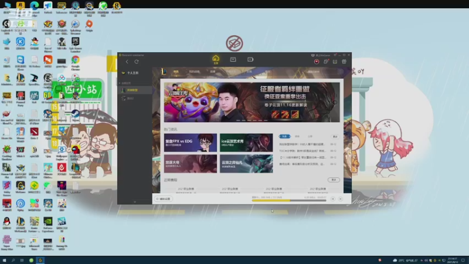
Task: Click the 更多 button in 近期赛程 section
Action: [x=334, y=180]
